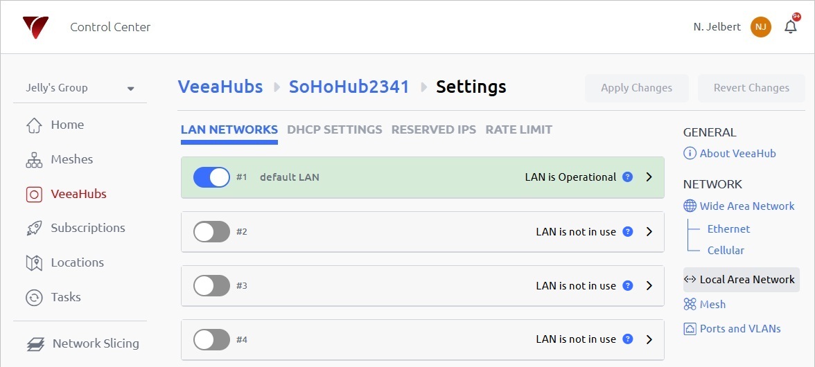
Task: Open Ethernet settings link
Action: [729, 229]
